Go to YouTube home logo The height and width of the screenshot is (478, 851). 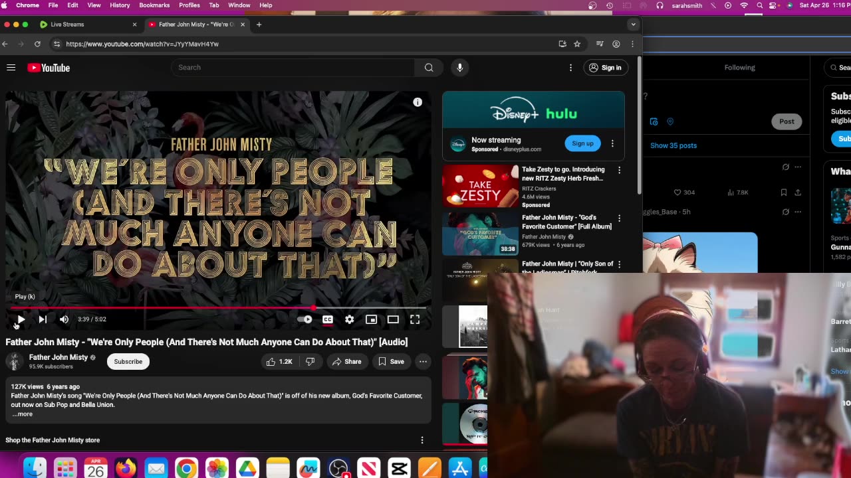tap(49, 68)
